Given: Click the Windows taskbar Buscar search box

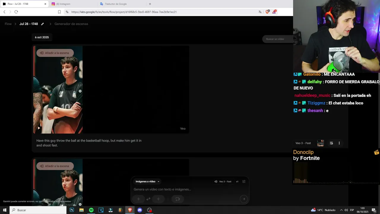Looking at the screenshot, I should pos(38,210).
